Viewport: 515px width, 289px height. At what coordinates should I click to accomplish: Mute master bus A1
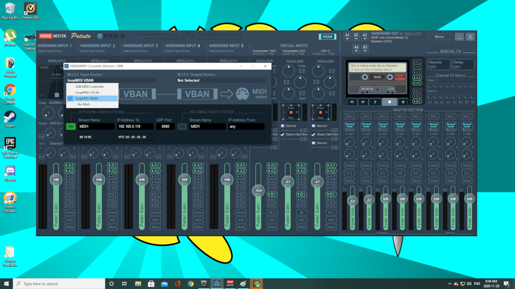click(349, 181)
